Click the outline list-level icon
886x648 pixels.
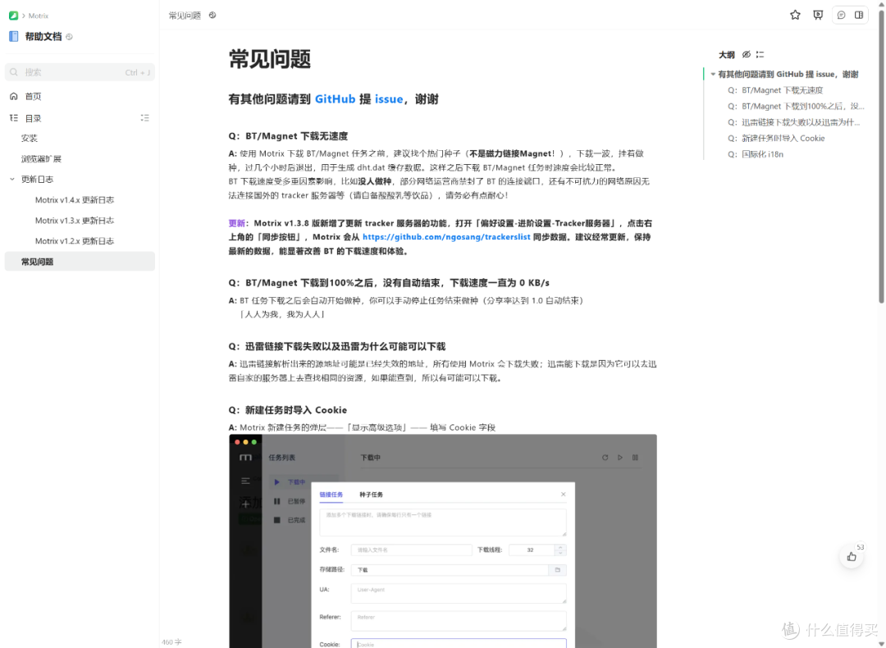tap(760, 54)
